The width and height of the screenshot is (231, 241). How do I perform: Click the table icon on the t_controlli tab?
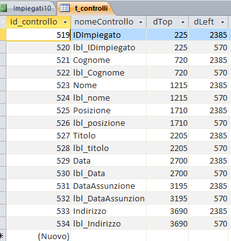tap(65, 8)
